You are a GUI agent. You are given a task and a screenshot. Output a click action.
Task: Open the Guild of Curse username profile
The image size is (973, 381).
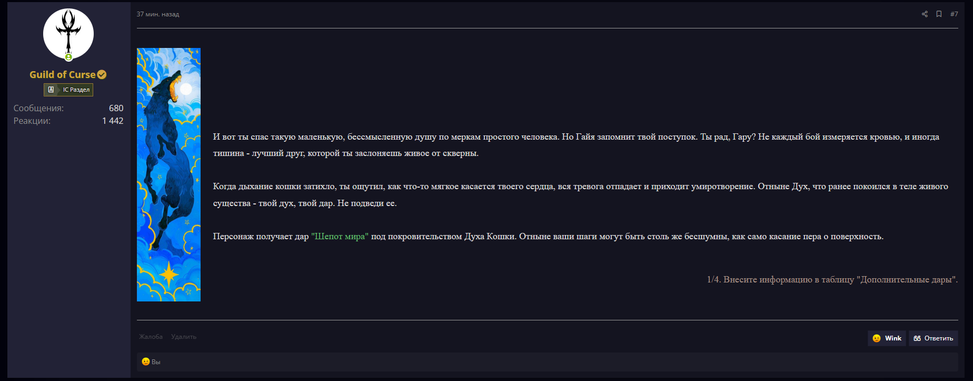(62, 75)
